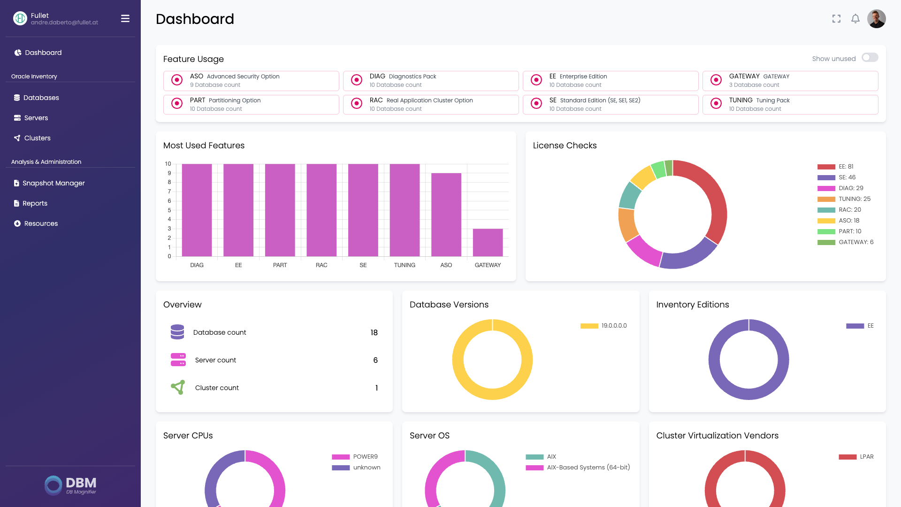Click the Databases stack icon in sidebar
901x507 pixels.
[x=17, y=98]
